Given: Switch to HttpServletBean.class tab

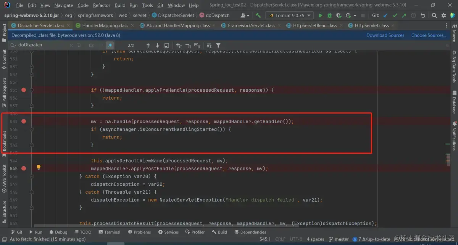Looking at the screenshot, I should point(315,25).
